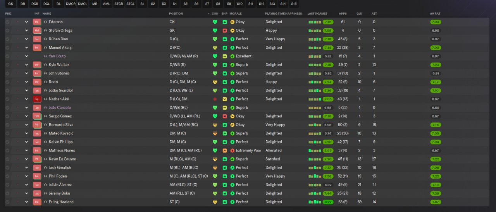The height and width of the screenshot is (212, 496).
Task: Open position dropdown arrow for John Stones
Action: 26,73
